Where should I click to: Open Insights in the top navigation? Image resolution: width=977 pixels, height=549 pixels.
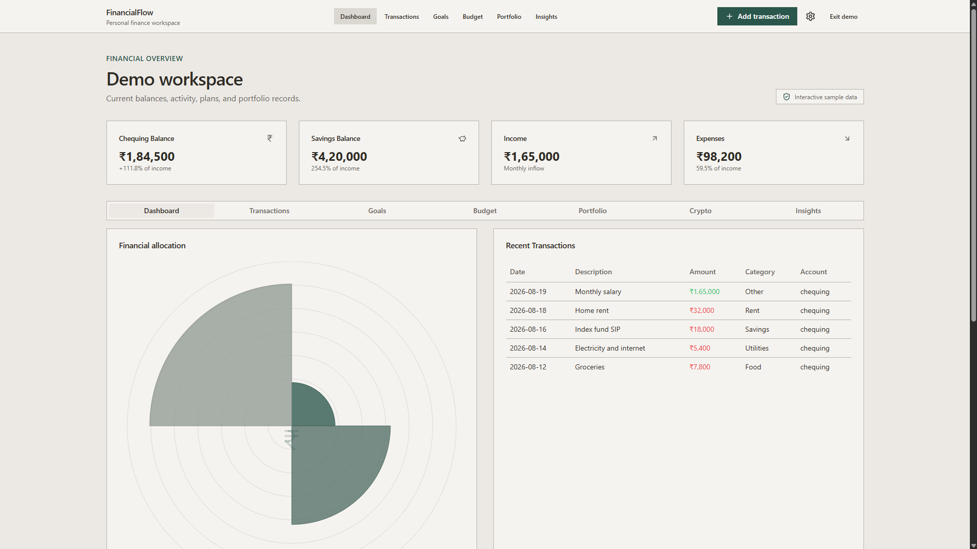(546, 16)
